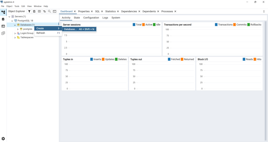Screen dimensions: 268x142
Task: Click the Login/Group Roles icon
Action: tap(18, 33)
